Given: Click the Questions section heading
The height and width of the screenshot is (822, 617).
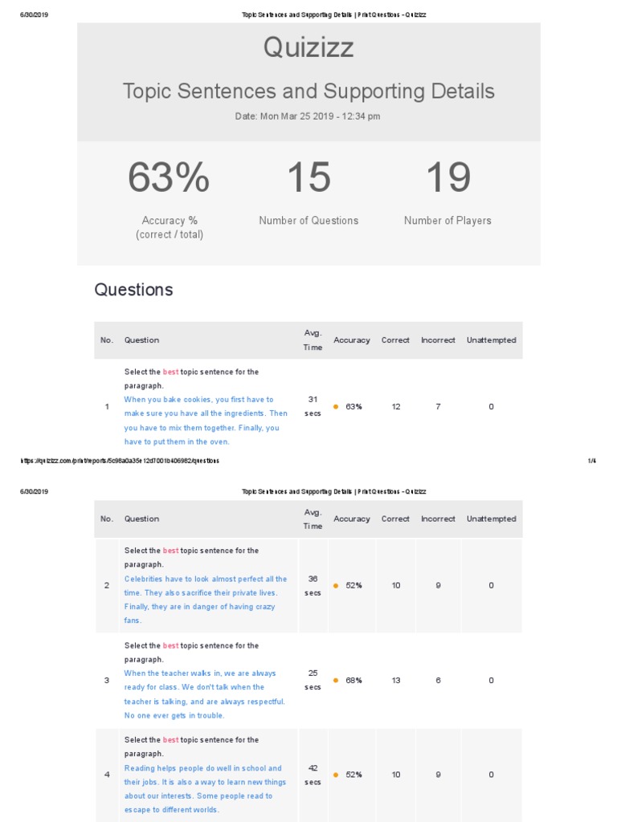Looking at the screenshot, I should click(x=133, y=290).
